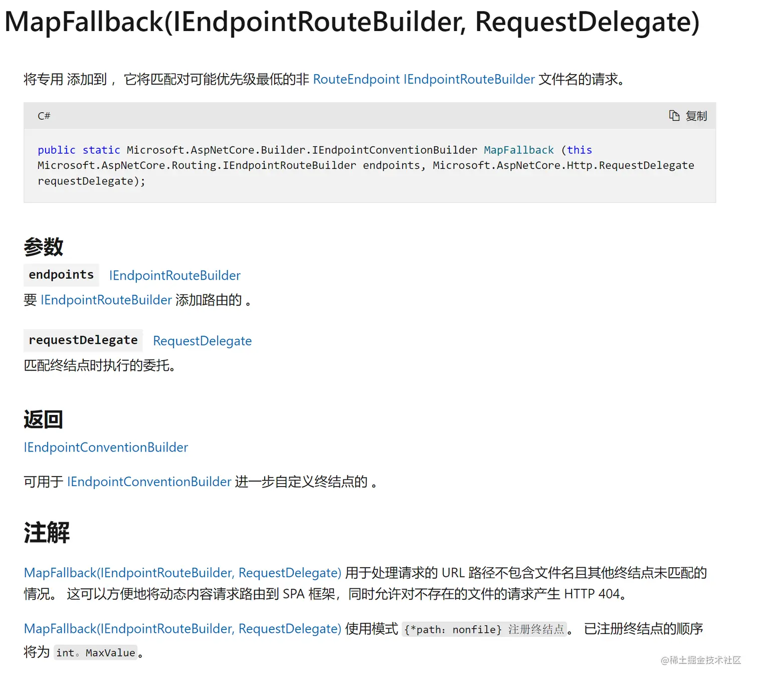The width and height of the screenshot is (758, 682).
Task: Click the MapFallback method name in the code
Action: 519,150
